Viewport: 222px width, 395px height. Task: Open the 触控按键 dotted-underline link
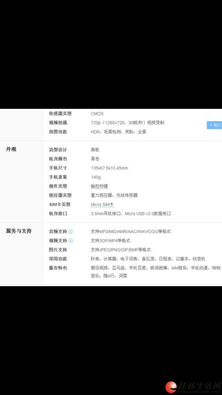click(x=99, y=186)
